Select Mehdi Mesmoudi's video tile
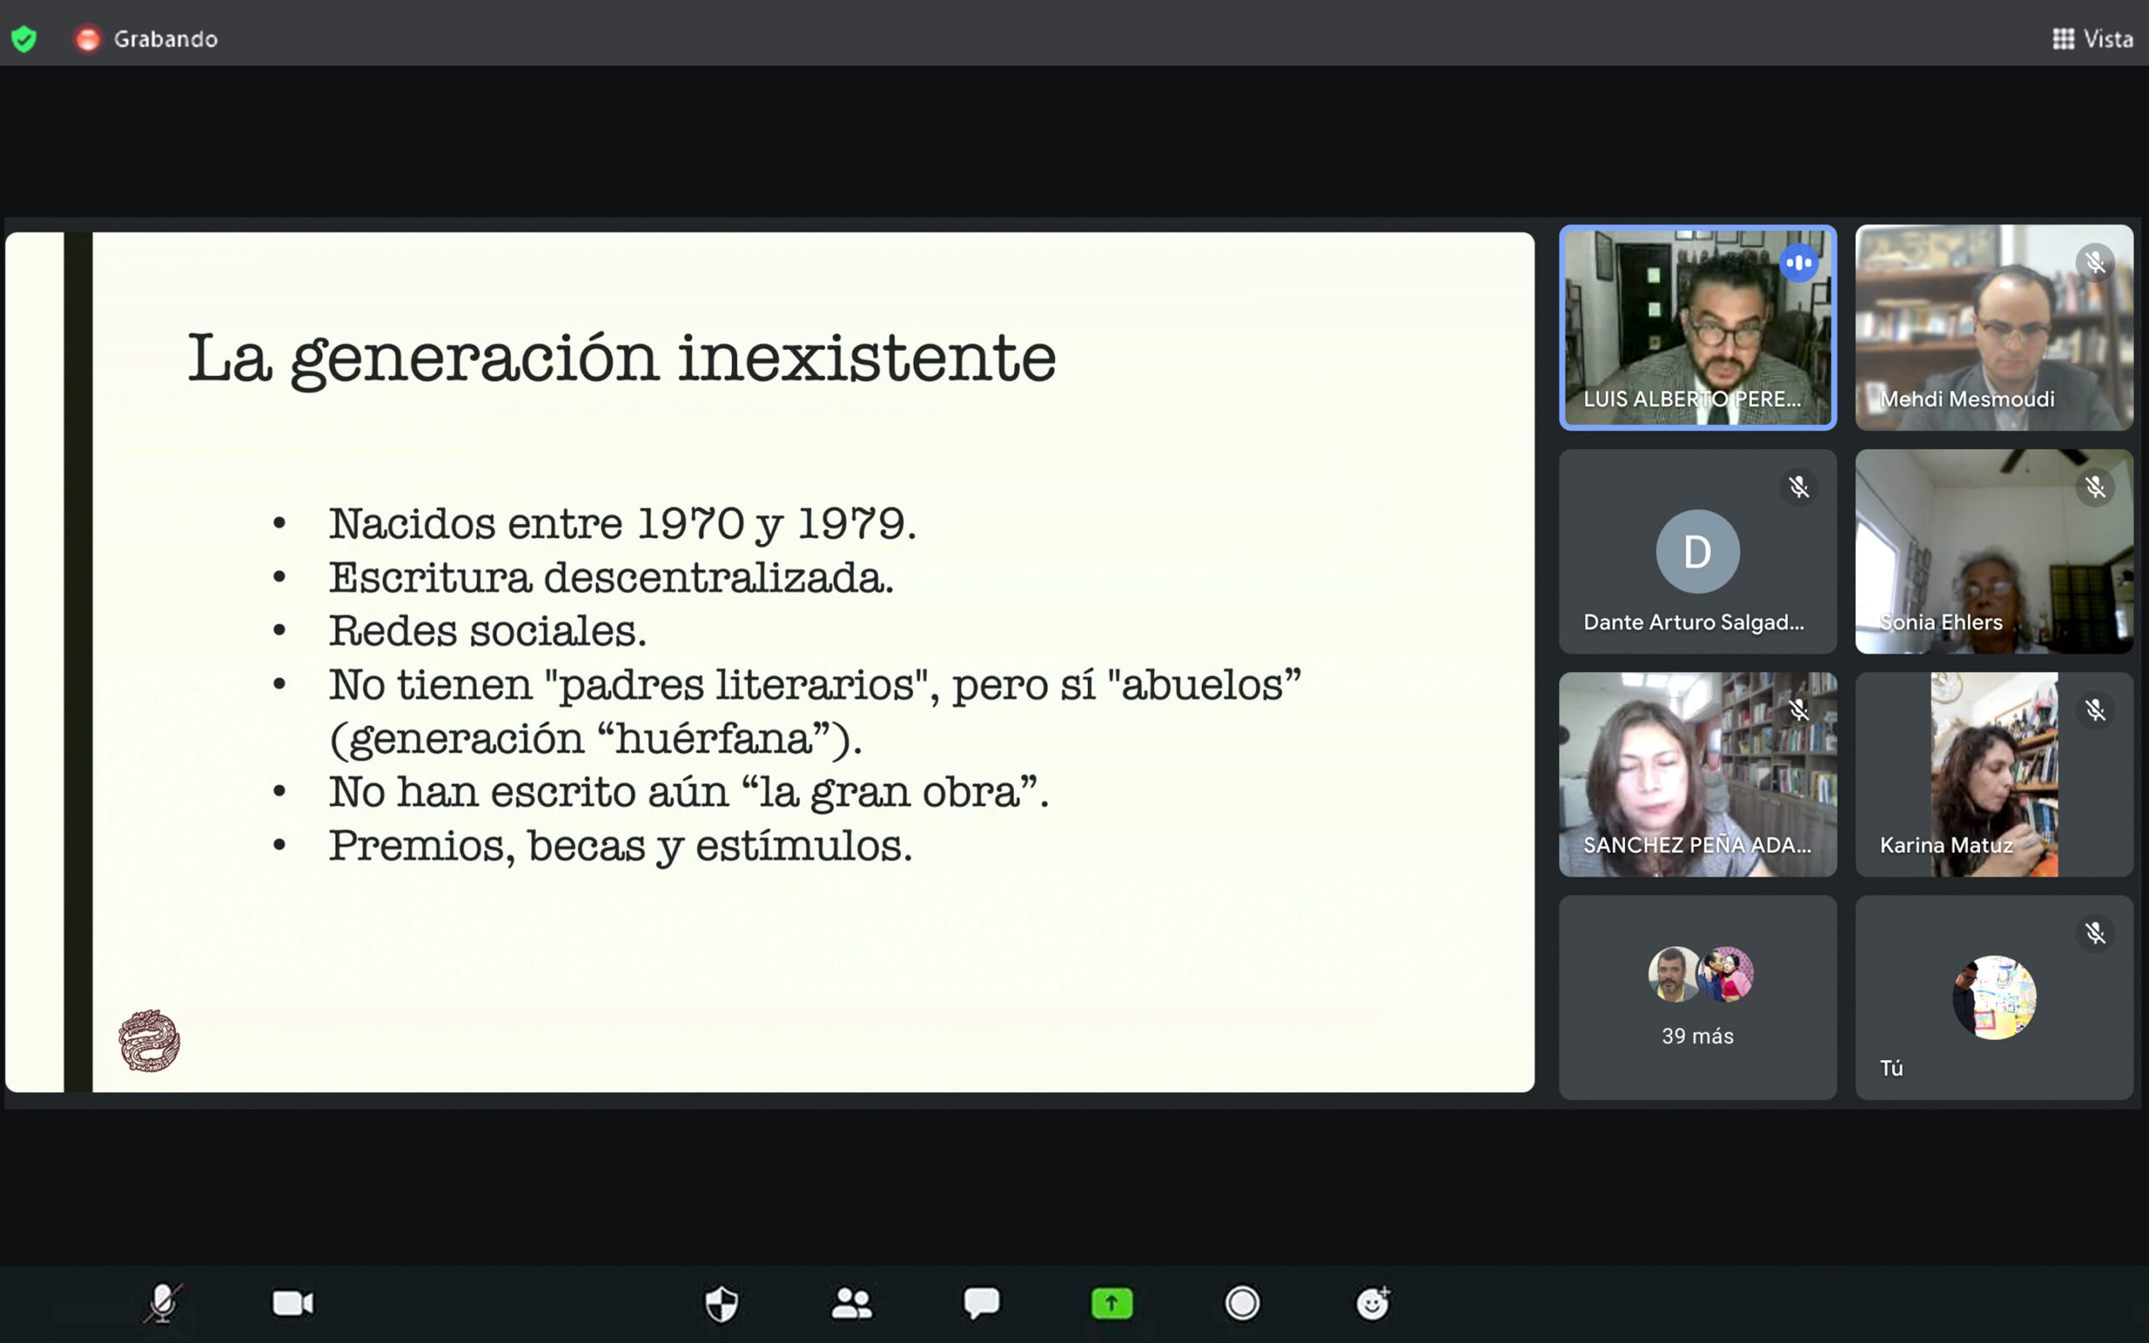Viewport: 2149px width, 1343px height. [1994, 327]
